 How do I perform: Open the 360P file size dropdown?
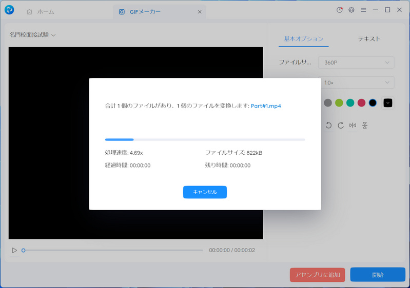(x=356, y=63)
